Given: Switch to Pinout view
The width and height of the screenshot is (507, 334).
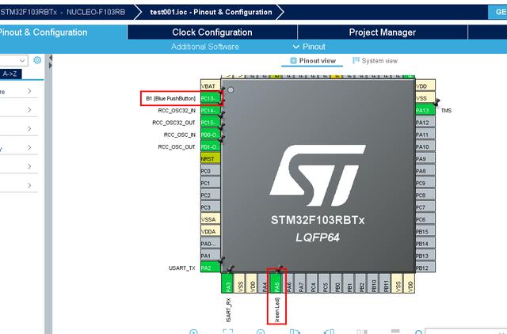Looking at the screenshot, I should pyautogui.click(x=313, y=61).
